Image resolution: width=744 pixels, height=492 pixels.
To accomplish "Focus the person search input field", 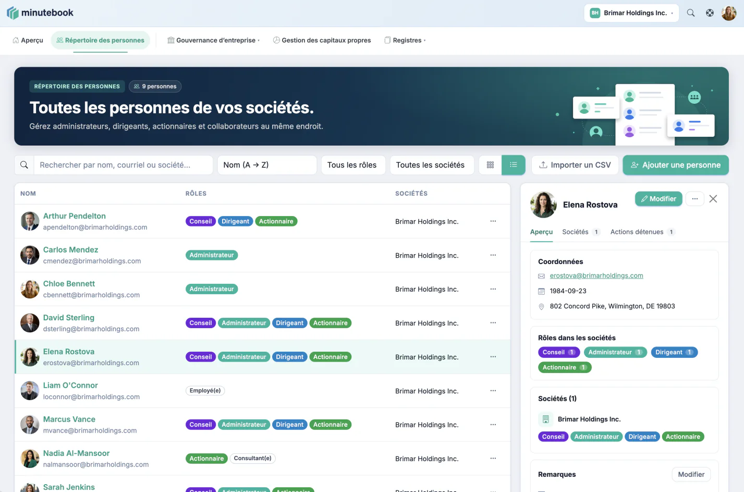I will click(x=124, y=165).
